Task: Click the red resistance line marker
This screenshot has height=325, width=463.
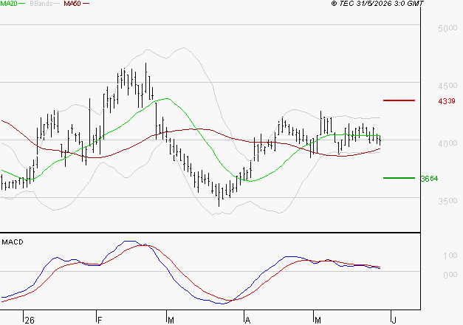Action: click(399, 100)
